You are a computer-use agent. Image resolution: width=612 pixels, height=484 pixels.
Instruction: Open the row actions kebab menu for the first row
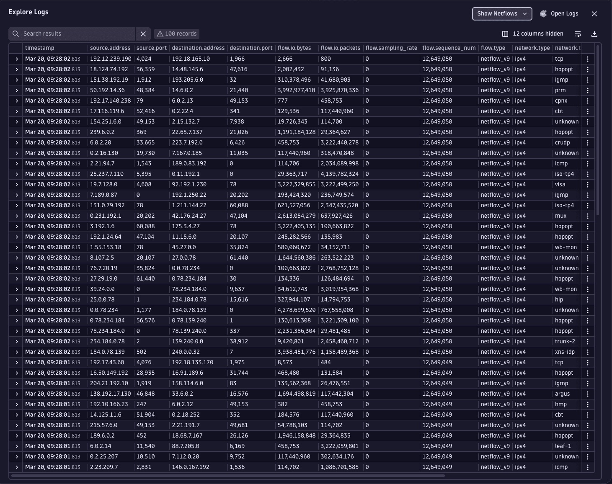pyautogui.click(x=588, y=59)
